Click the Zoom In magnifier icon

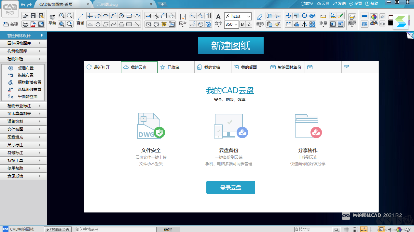coord(62,15)
